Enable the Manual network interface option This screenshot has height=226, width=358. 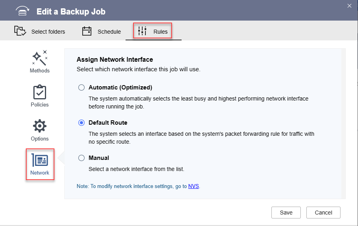click(81, 158)
